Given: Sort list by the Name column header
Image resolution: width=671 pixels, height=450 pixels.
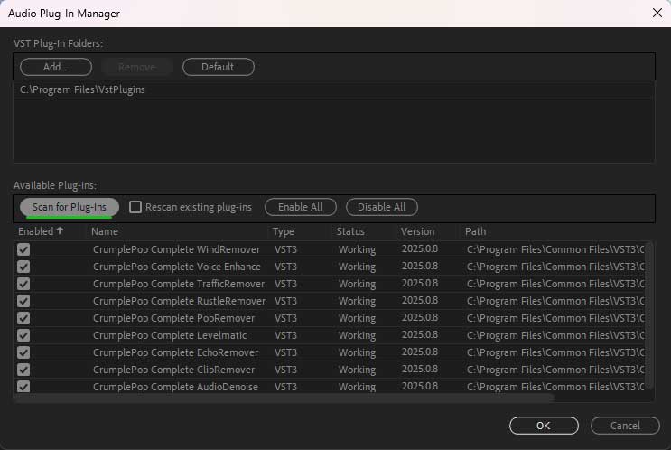Looking at the screenshot, I should pyautogui.click(x=105, y=231).
